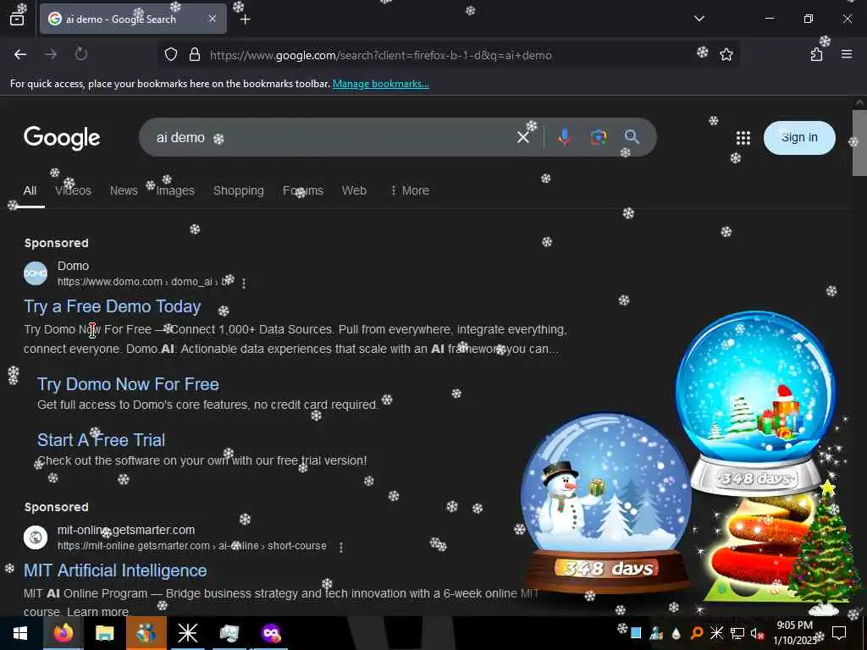The image size is (867, 650).
Task: Click the orange magnifier tray icon
Action: [x=697, y=633]
